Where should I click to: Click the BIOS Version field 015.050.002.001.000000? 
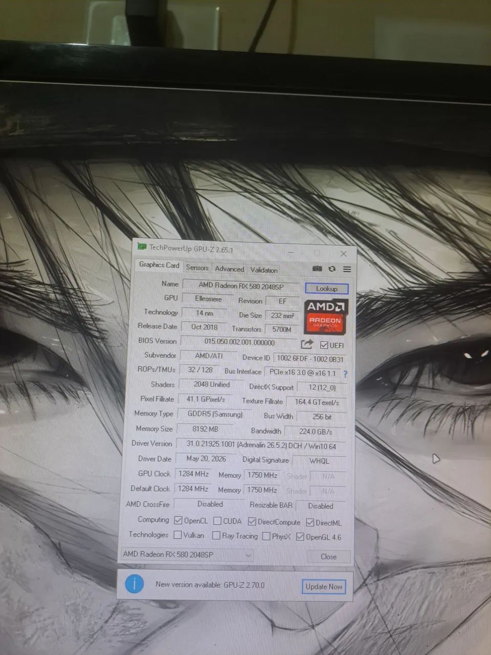pyautogui.click(x=239, y=342)
